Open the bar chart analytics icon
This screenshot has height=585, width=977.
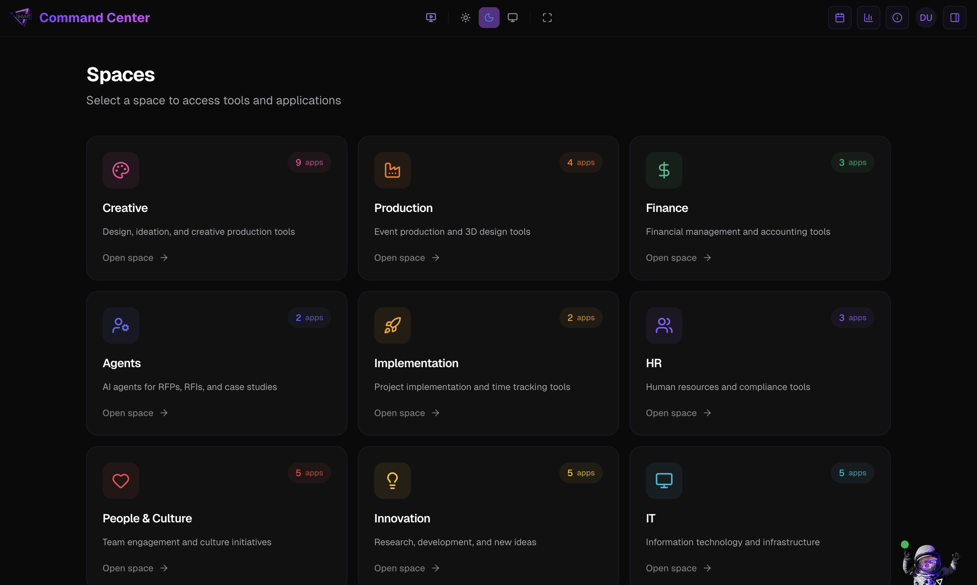pyautogui.click(x=868, y=18)
